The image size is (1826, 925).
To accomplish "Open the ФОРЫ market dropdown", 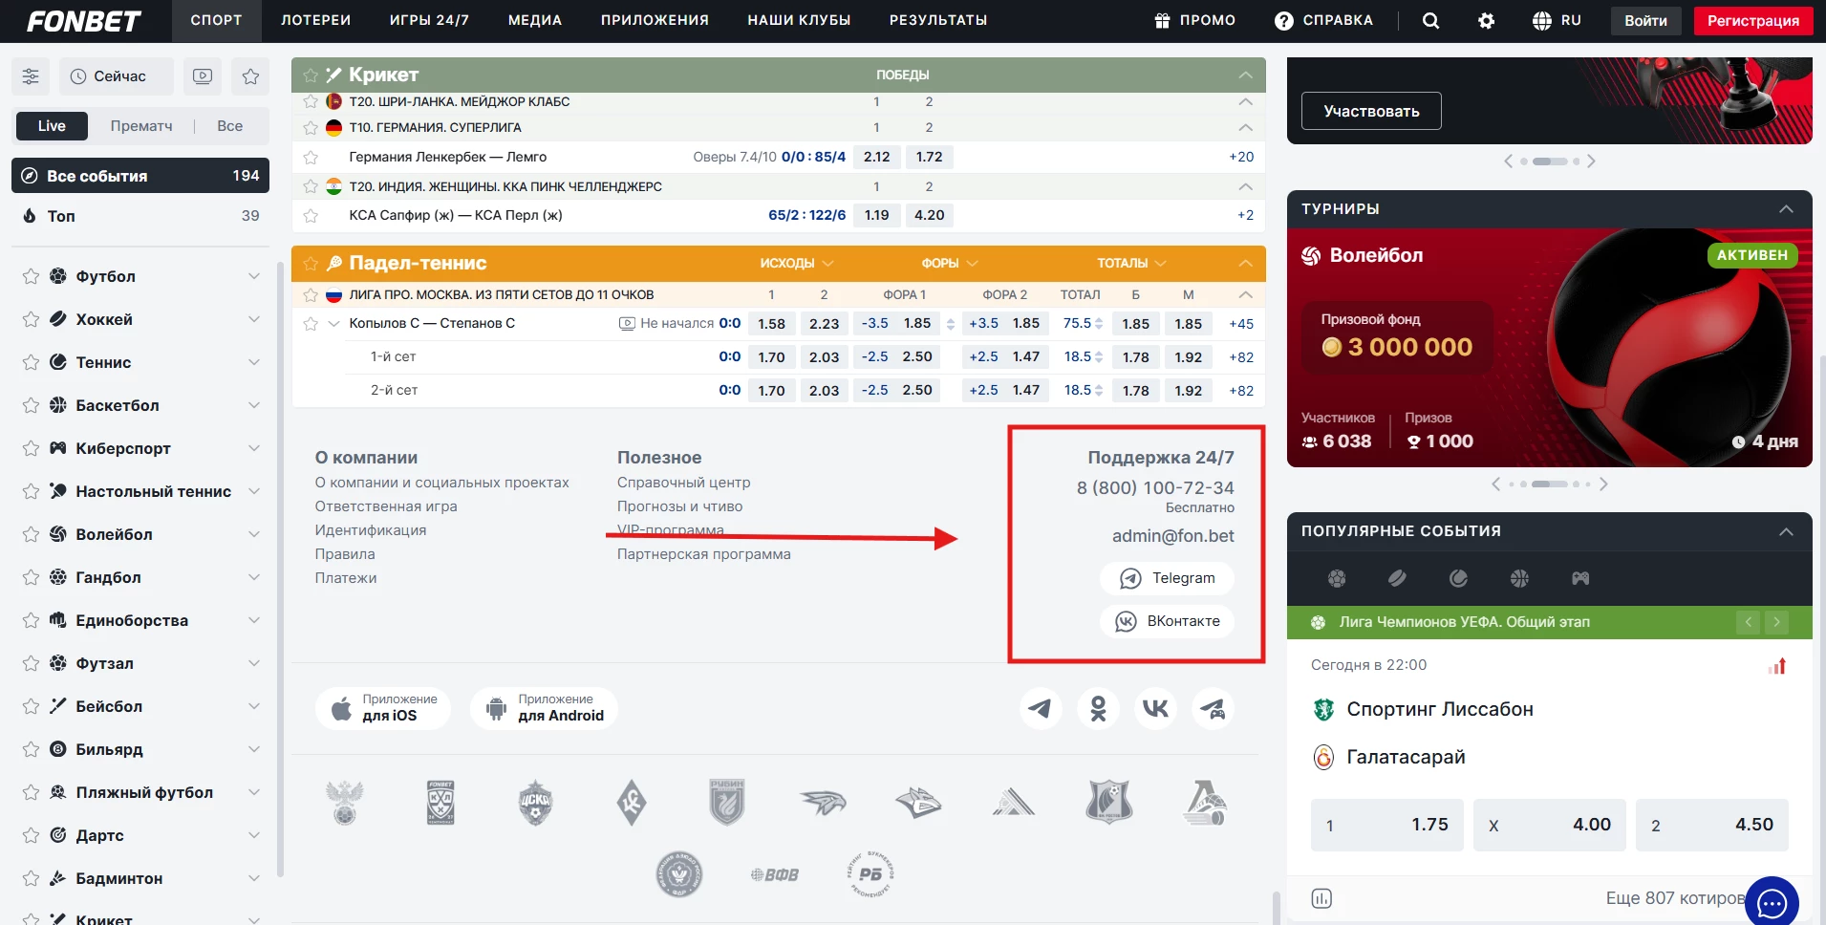I will pos(950,263).
